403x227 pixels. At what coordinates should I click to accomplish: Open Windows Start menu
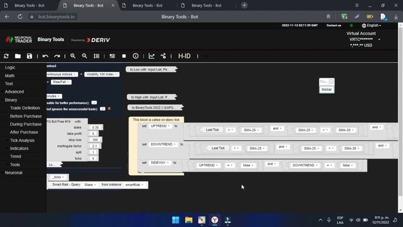click(x=176, y=220)
